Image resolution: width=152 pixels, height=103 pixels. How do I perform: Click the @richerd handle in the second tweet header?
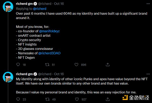45,74
